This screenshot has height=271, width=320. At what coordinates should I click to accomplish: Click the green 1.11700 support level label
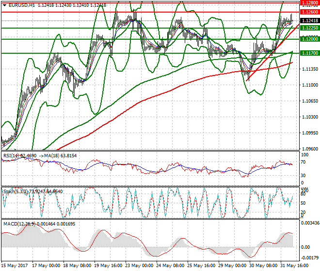[x=310, y=53]
